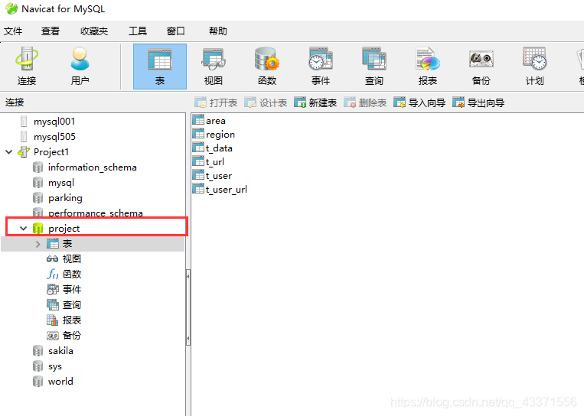Select the sys database
This screenshot has height=416, width=584.
[55, 366]
